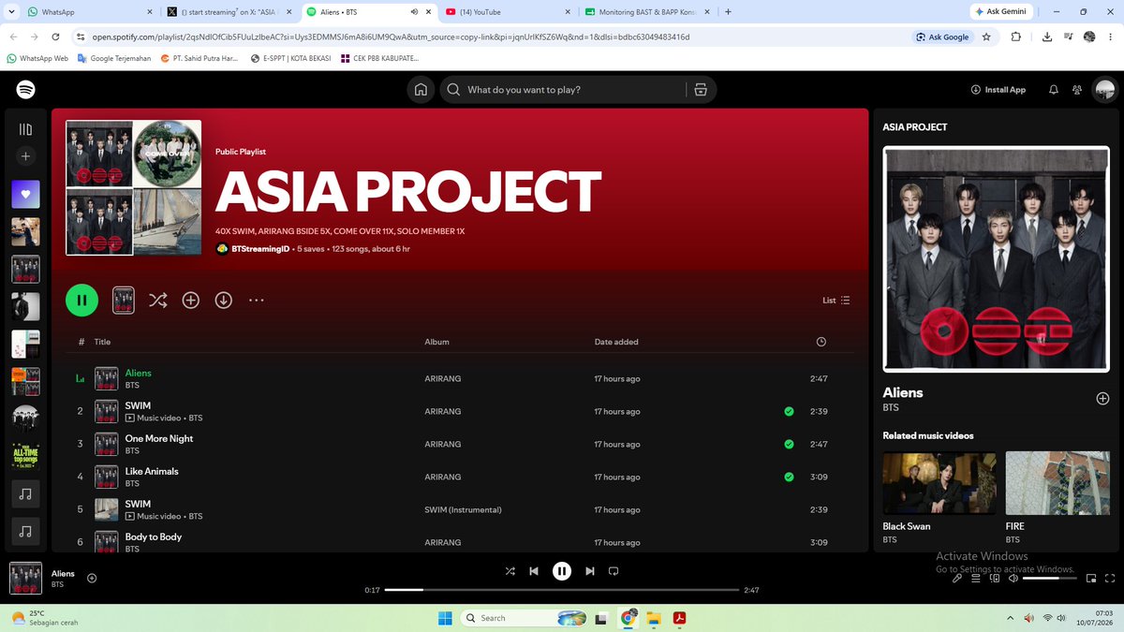This screenshot has height=632, width=1124.
Task: Open the List view options dropdown
Action: point(836,301)
